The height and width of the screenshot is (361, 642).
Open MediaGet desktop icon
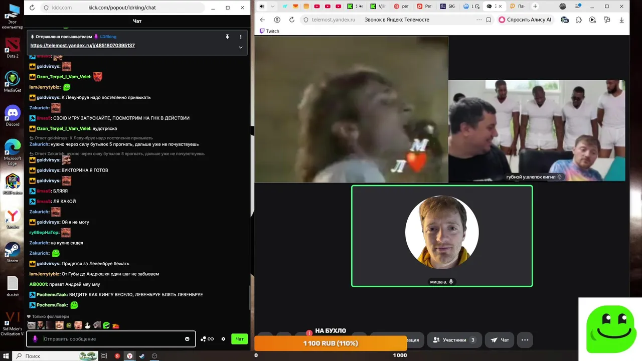[x=13, y=82]
